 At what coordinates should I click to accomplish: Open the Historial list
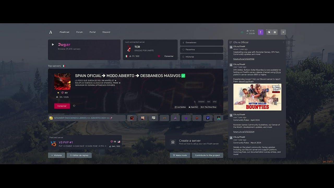click(x=201, y=57)
